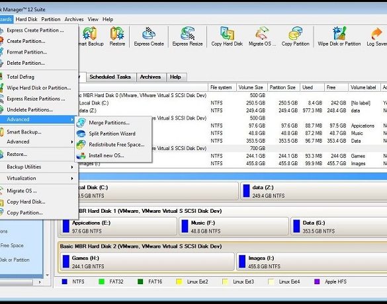
Task: Select Wipe Hard Disk or Partition... entry
Action: [39, 88]
